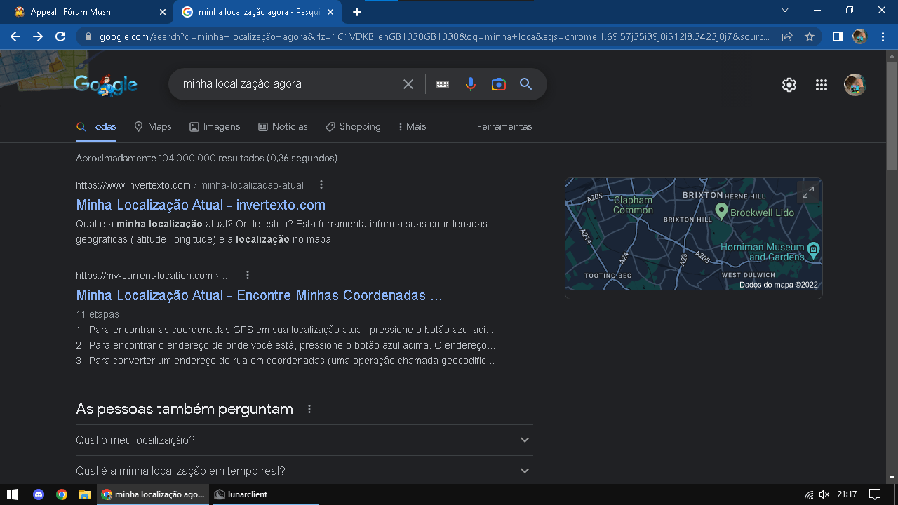Expand 'Qual é a minha localização em tempo real?'

click(304, 471)
